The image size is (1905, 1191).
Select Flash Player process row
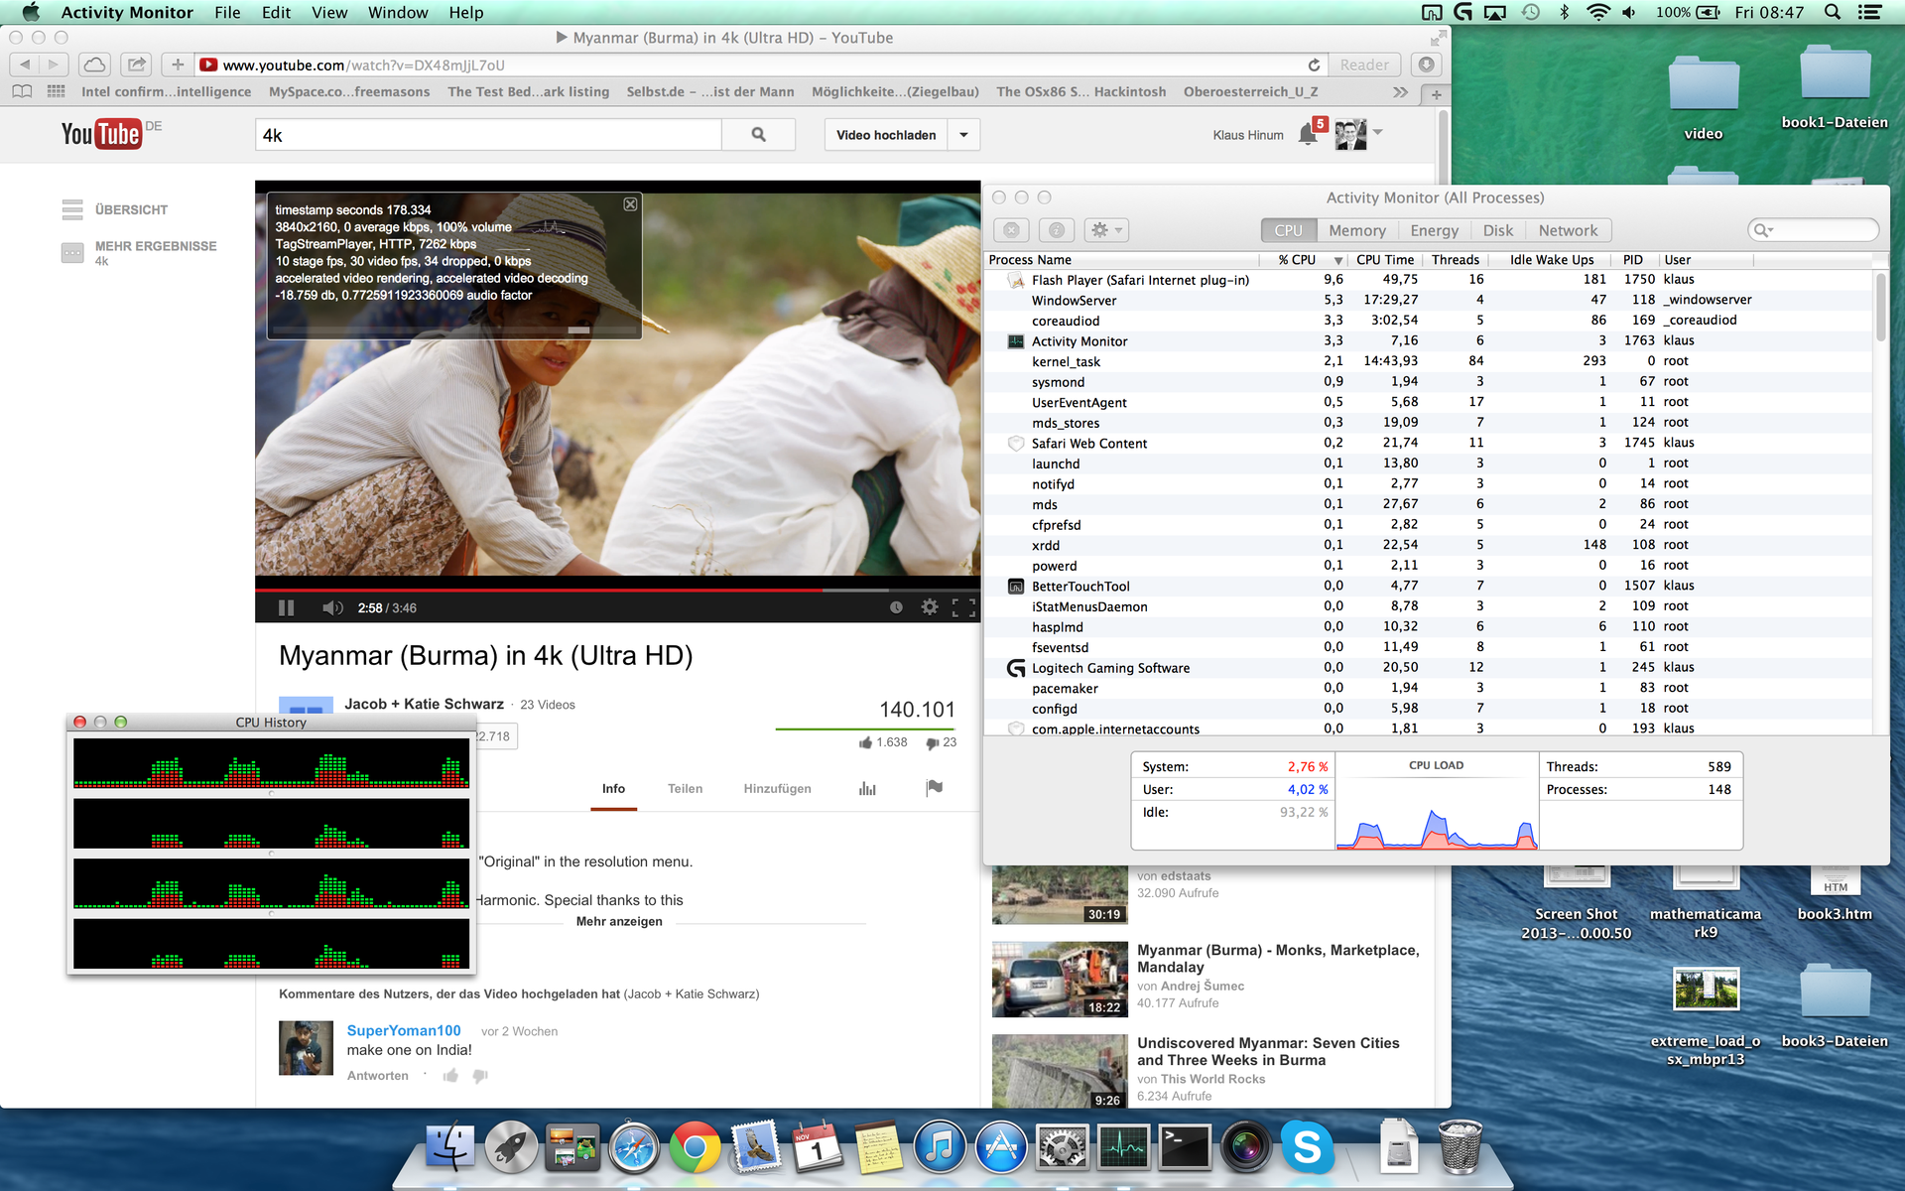[x=1427, y=280]
